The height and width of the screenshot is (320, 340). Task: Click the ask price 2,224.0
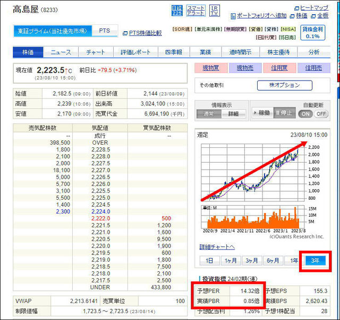(x=100, y=211)
